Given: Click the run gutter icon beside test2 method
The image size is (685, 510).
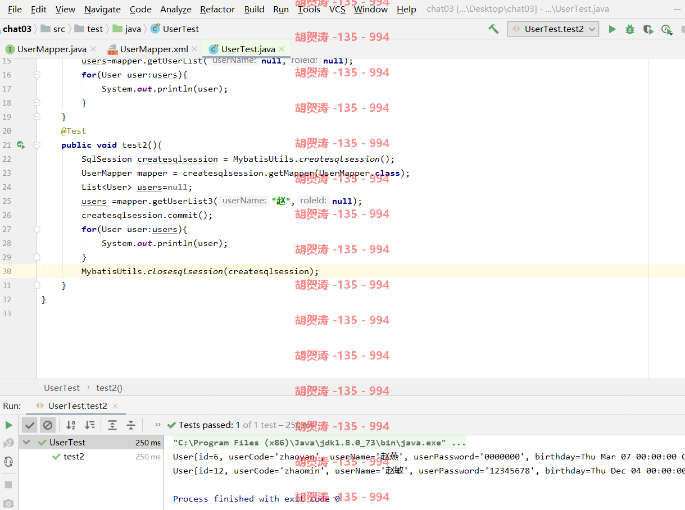Looking at the screenshot, I should coord(21,145).
